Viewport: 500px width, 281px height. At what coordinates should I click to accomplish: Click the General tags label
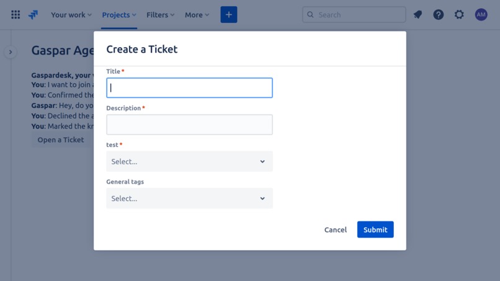[x=125, y=182]
